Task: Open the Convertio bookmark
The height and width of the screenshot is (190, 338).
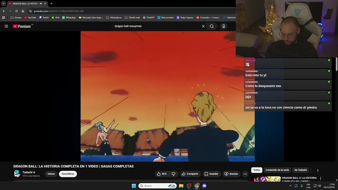Action: 208,18
